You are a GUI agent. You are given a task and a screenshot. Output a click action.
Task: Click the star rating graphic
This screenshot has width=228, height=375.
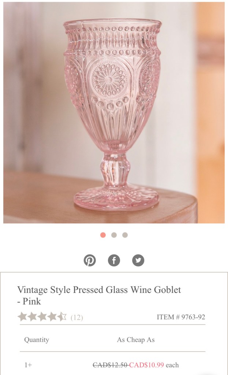(x=42, y=317)
